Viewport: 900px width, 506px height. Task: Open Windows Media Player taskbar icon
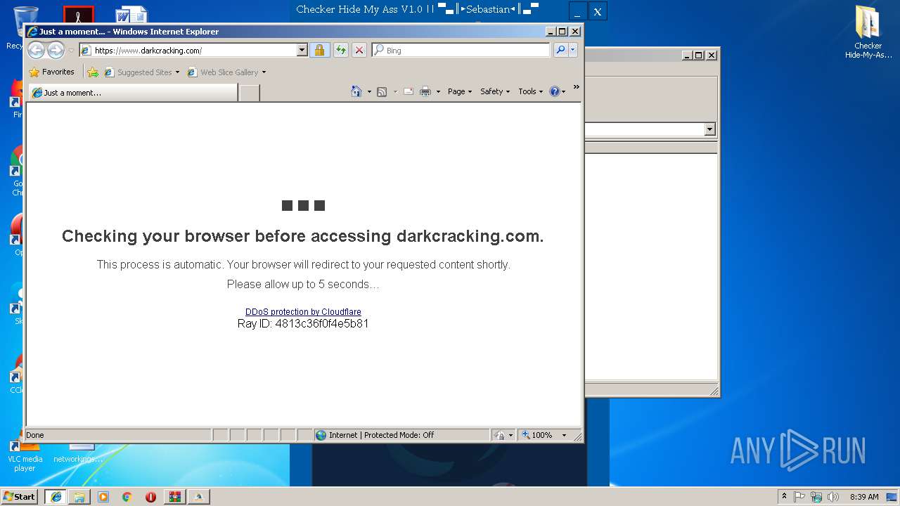click(x=103, y=497)
